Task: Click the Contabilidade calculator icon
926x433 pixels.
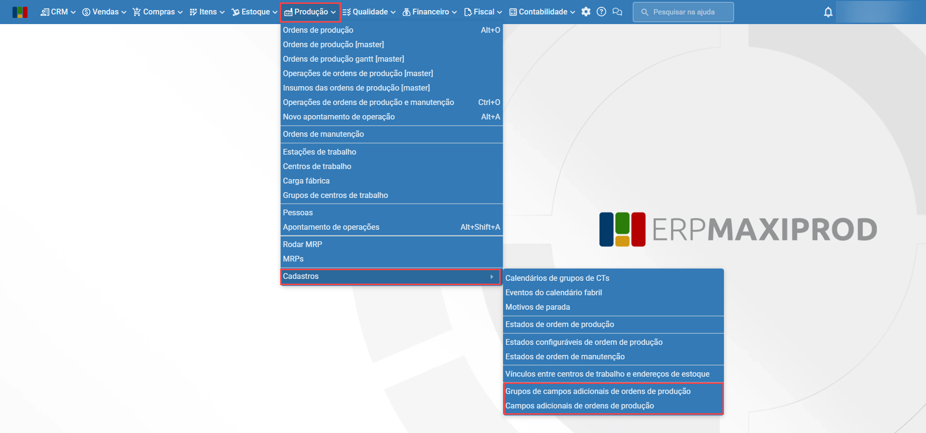Action: pos(513,12)
